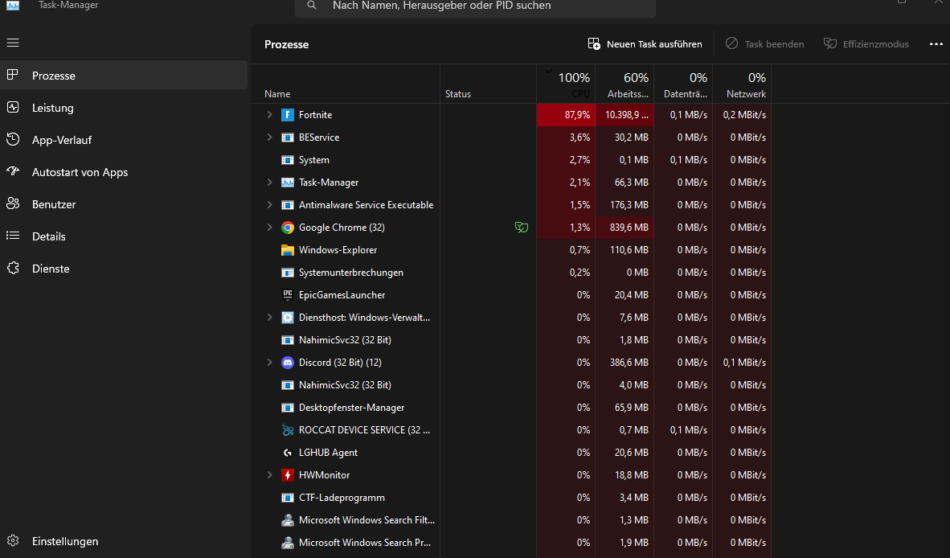
Task: Click Chrome's green efficiency mode leaf icon
Action: click(x=521, y=228)
